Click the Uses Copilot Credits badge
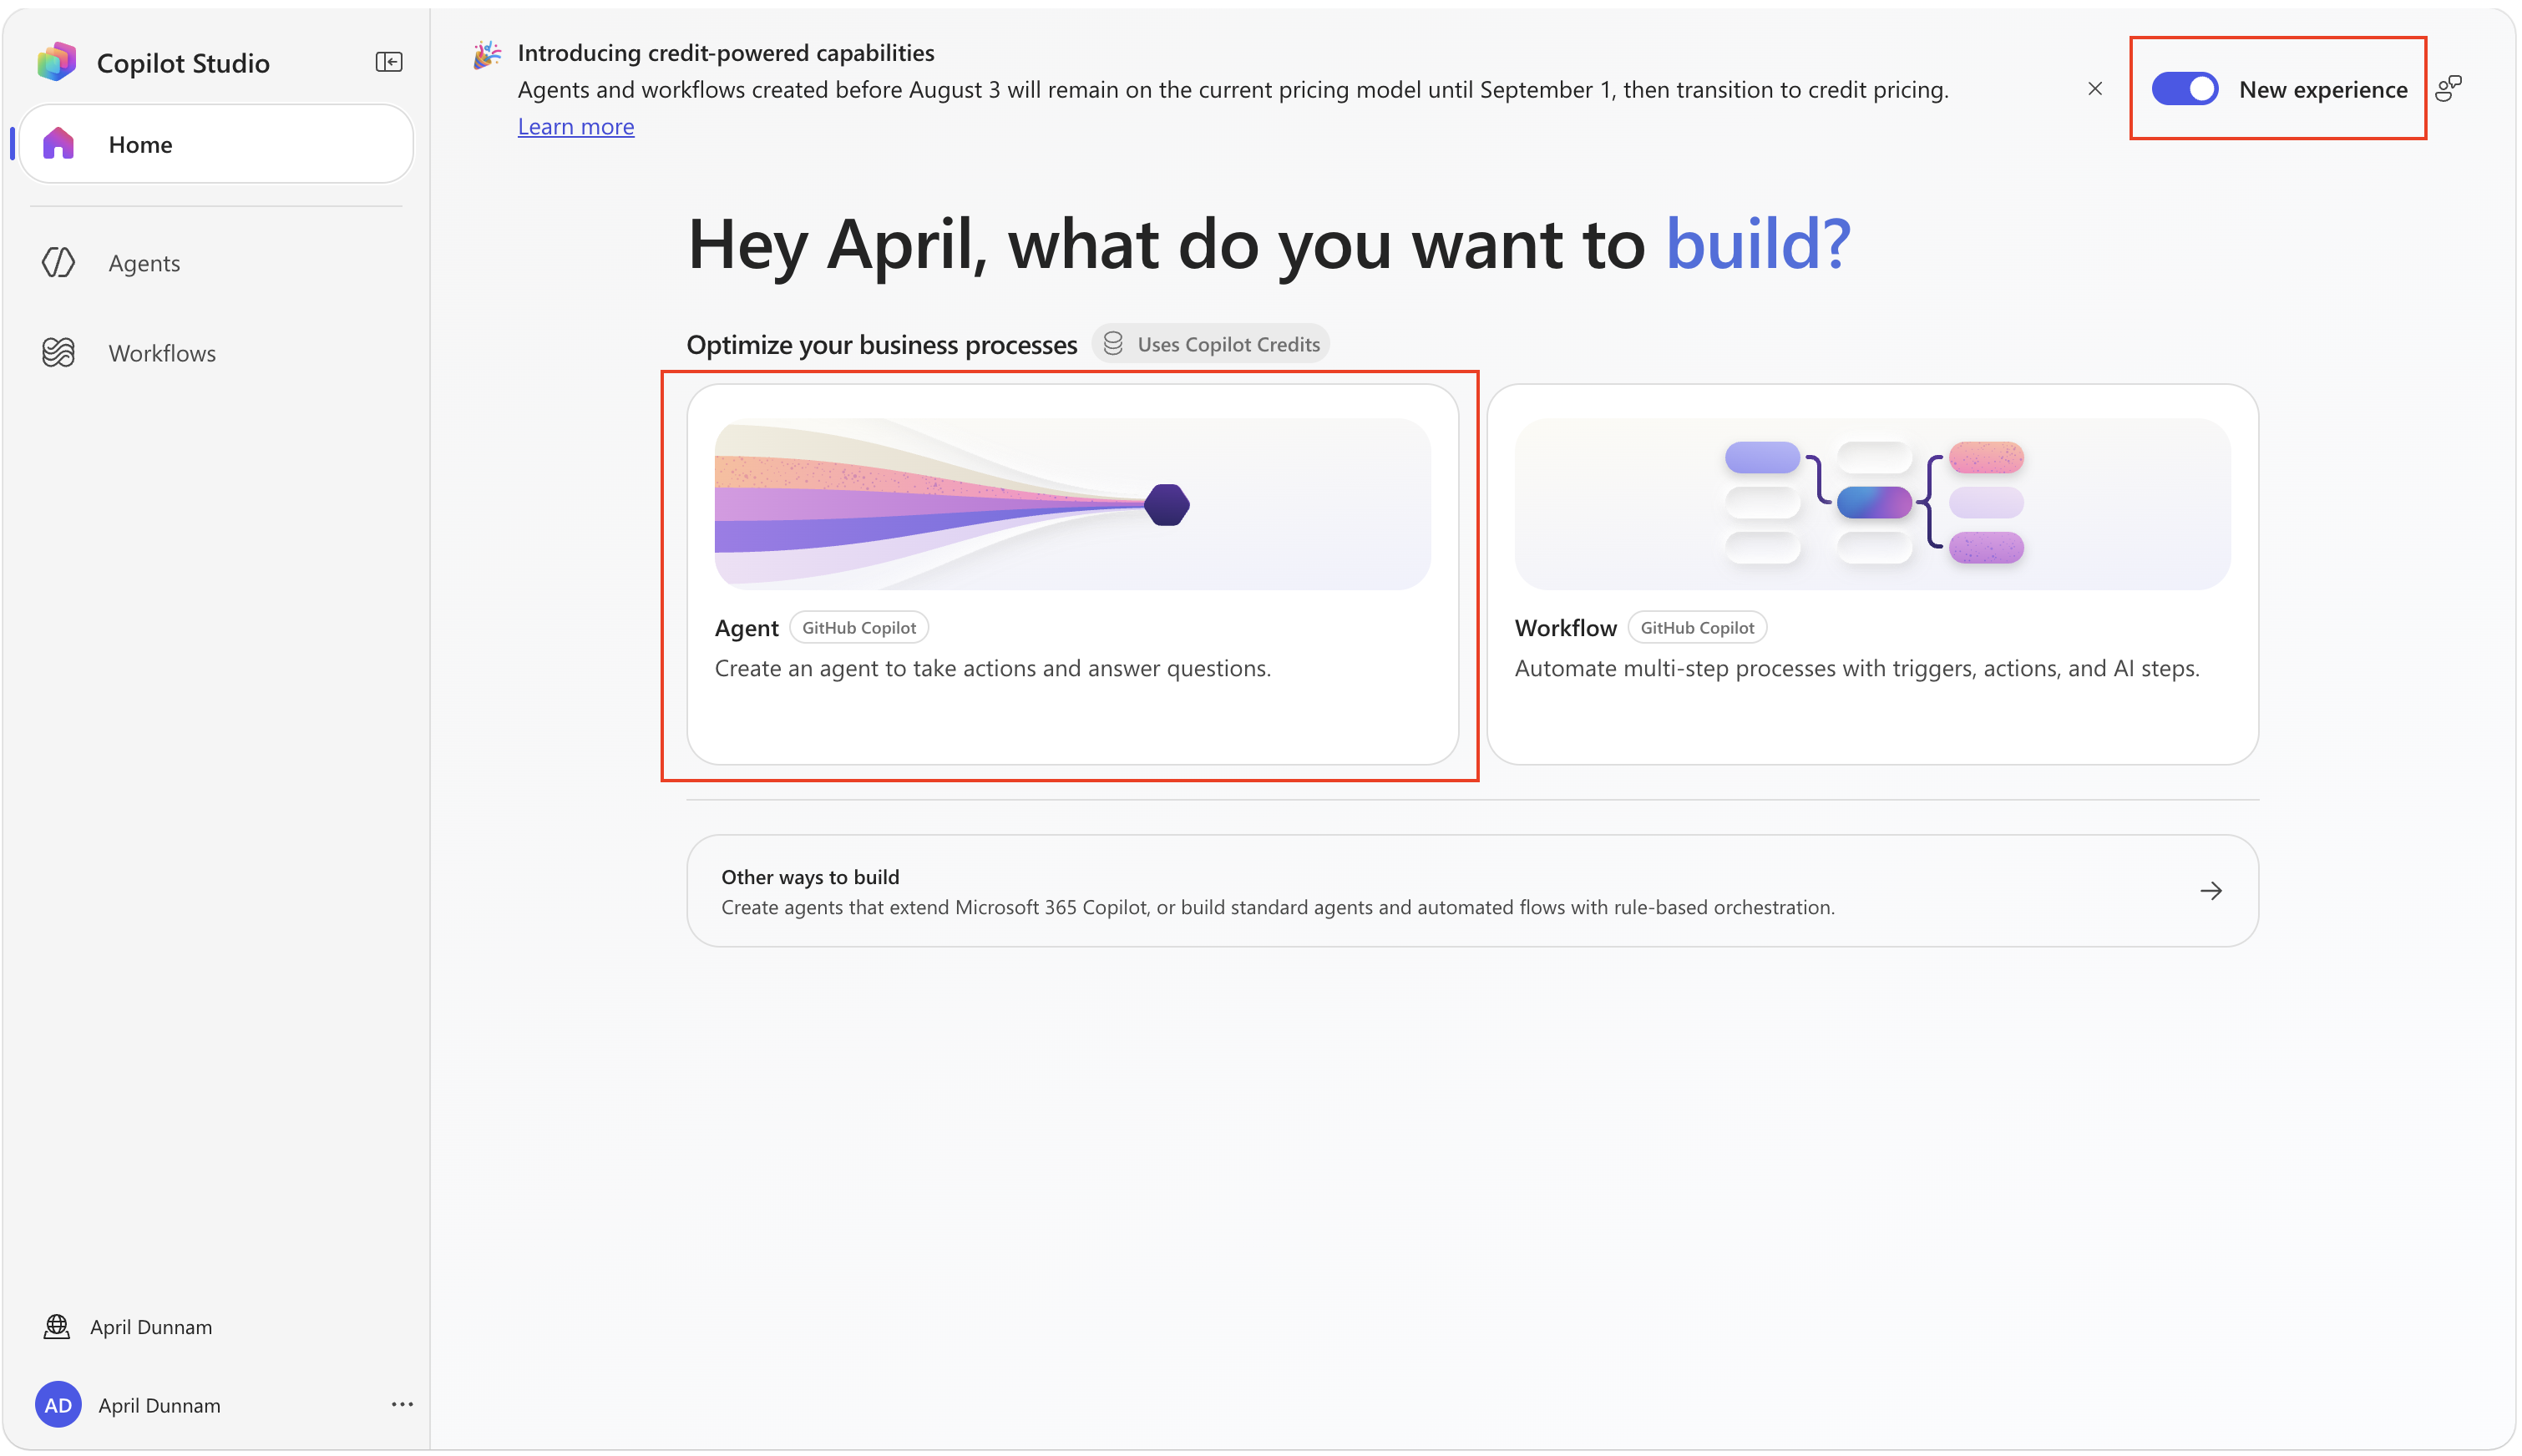Image resolution: width=2522 pixels, height=1456 pixels. (x=1210, y=344)
